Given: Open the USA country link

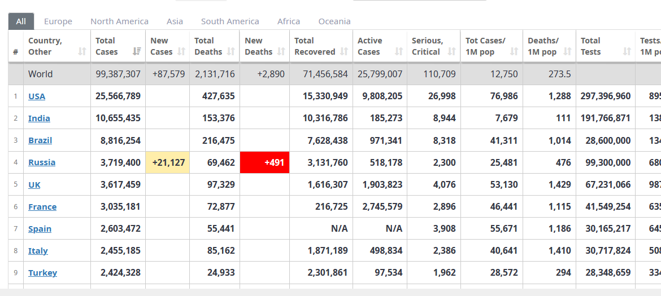Looking at the screenshot, I should 37,96.
